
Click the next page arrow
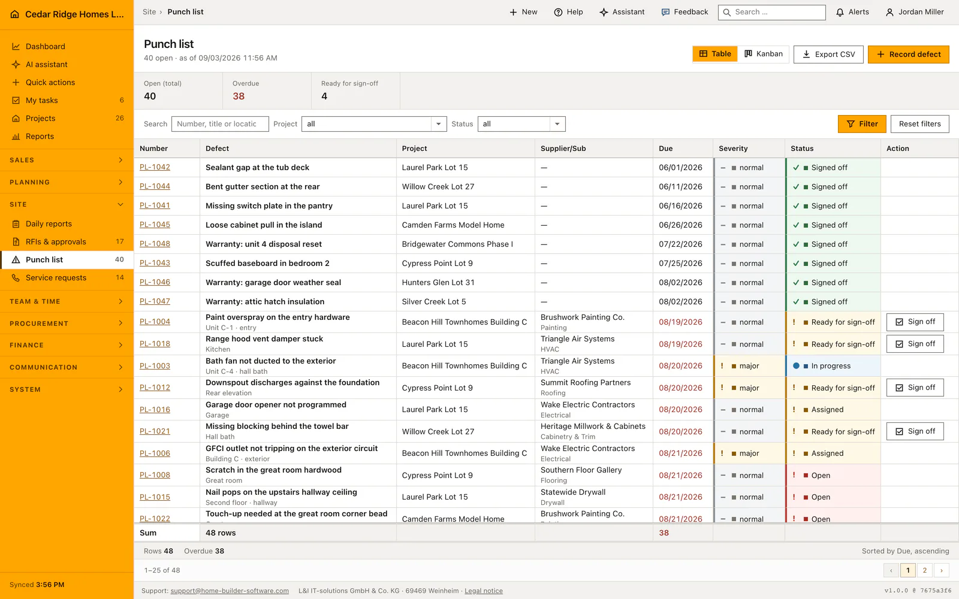[942, 571]
